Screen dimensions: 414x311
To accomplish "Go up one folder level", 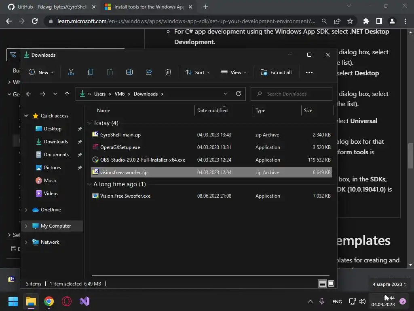I will tap(67, 94).
